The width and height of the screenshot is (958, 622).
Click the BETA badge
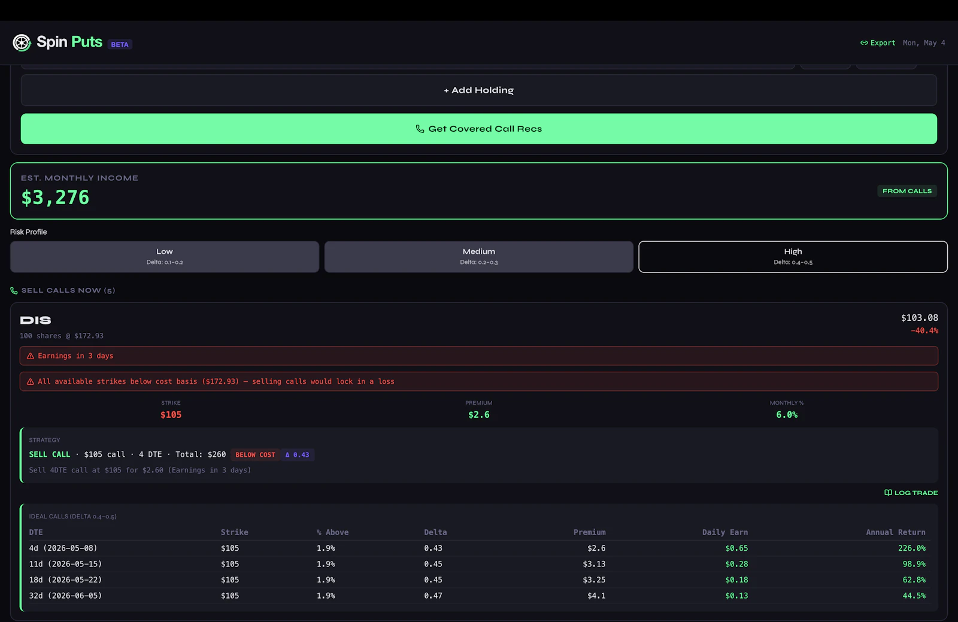pyautogui.click(x=120, y=44)
